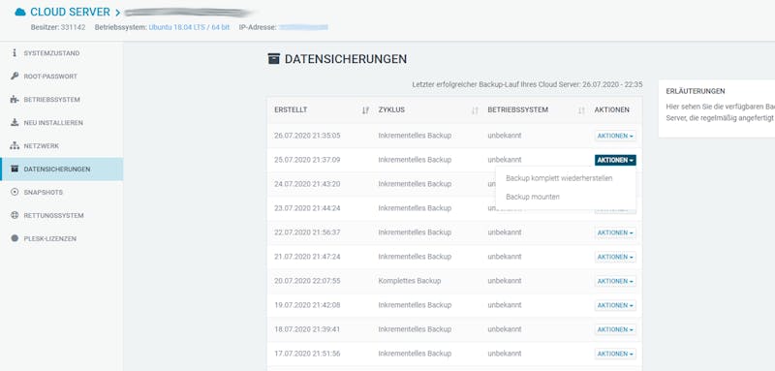Sort by Erstellt column sort icon
This screenshot has height=371, width=775.
click(x=365, y=110)
